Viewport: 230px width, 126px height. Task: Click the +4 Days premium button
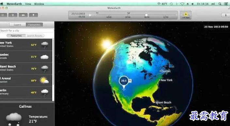(x=186, y=15)
